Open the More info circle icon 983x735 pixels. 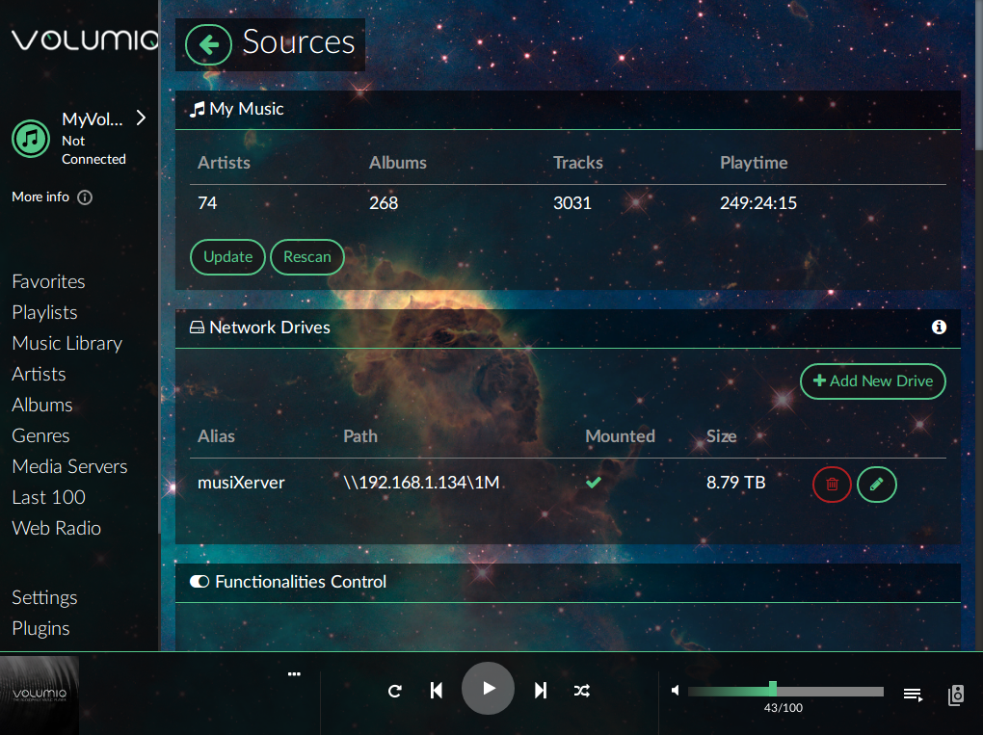[x=85, y=197]
